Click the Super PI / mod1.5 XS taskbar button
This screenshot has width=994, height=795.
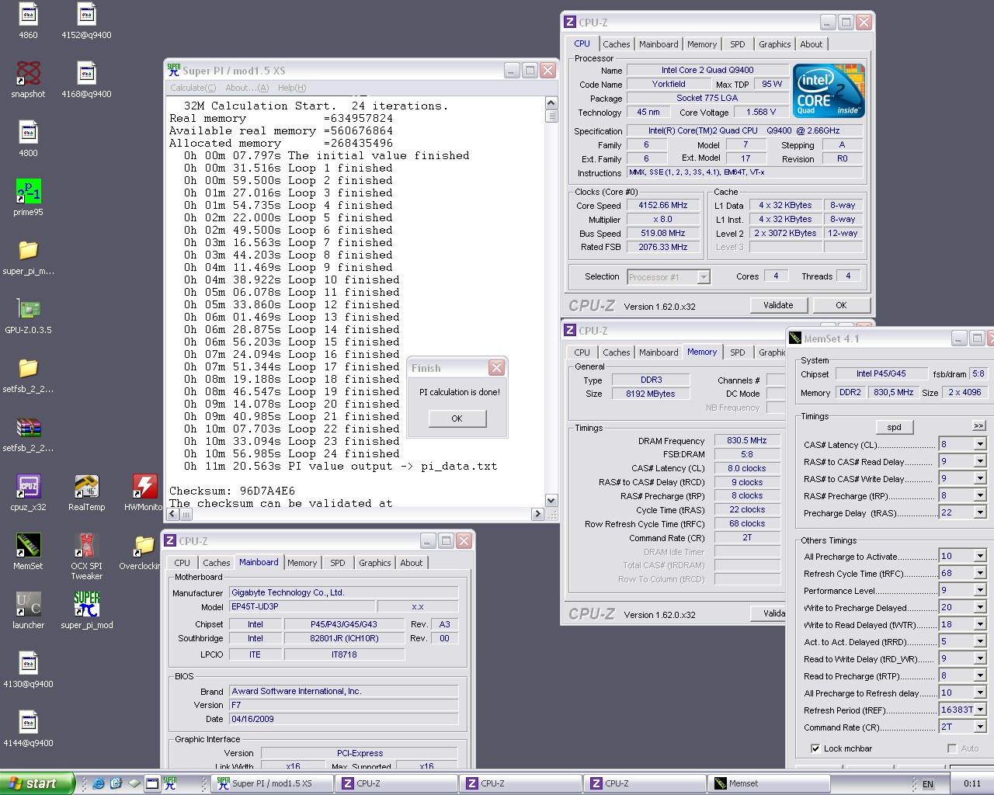[273, 783]
